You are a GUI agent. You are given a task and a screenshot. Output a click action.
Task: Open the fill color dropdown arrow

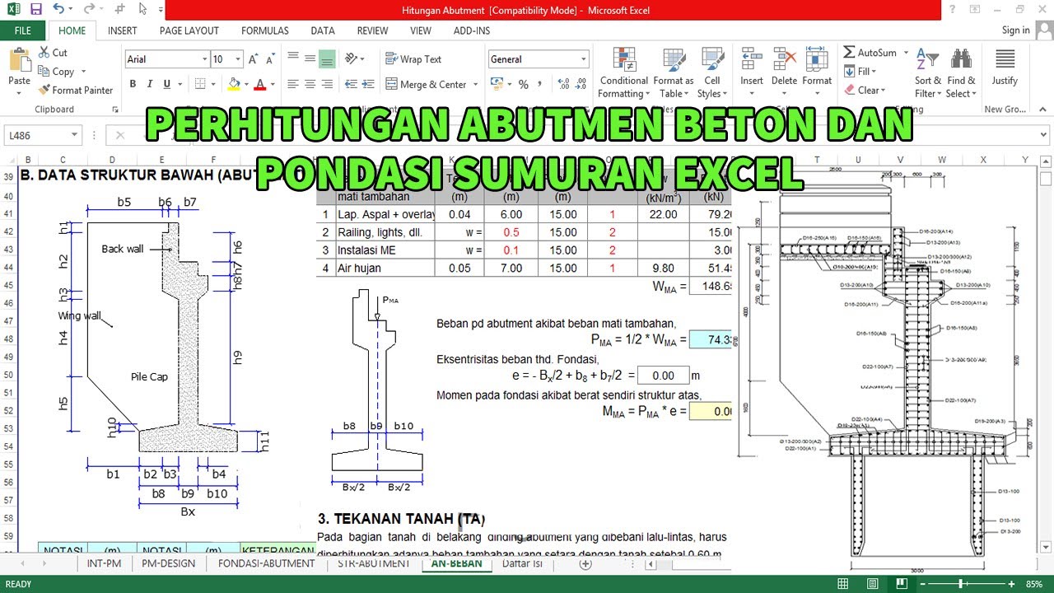tap(246, 84)
